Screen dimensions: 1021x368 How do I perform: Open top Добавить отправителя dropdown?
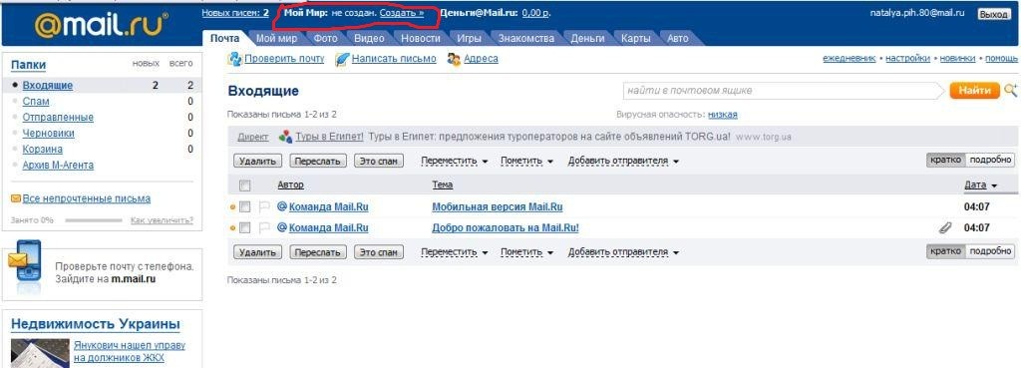click(623, 161)
